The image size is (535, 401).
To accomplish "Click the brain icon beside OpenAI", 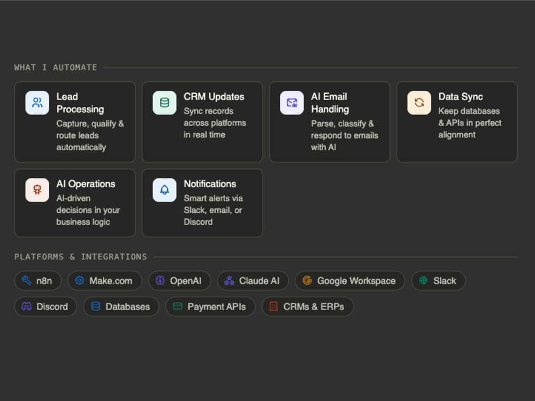I will (160, 281).
